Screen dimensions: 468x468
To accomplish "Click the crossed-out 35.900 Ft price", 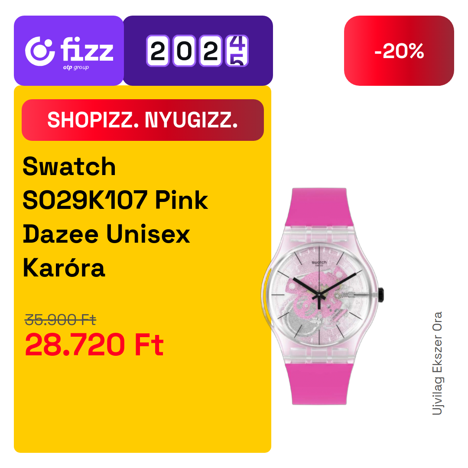I will 60,320.
